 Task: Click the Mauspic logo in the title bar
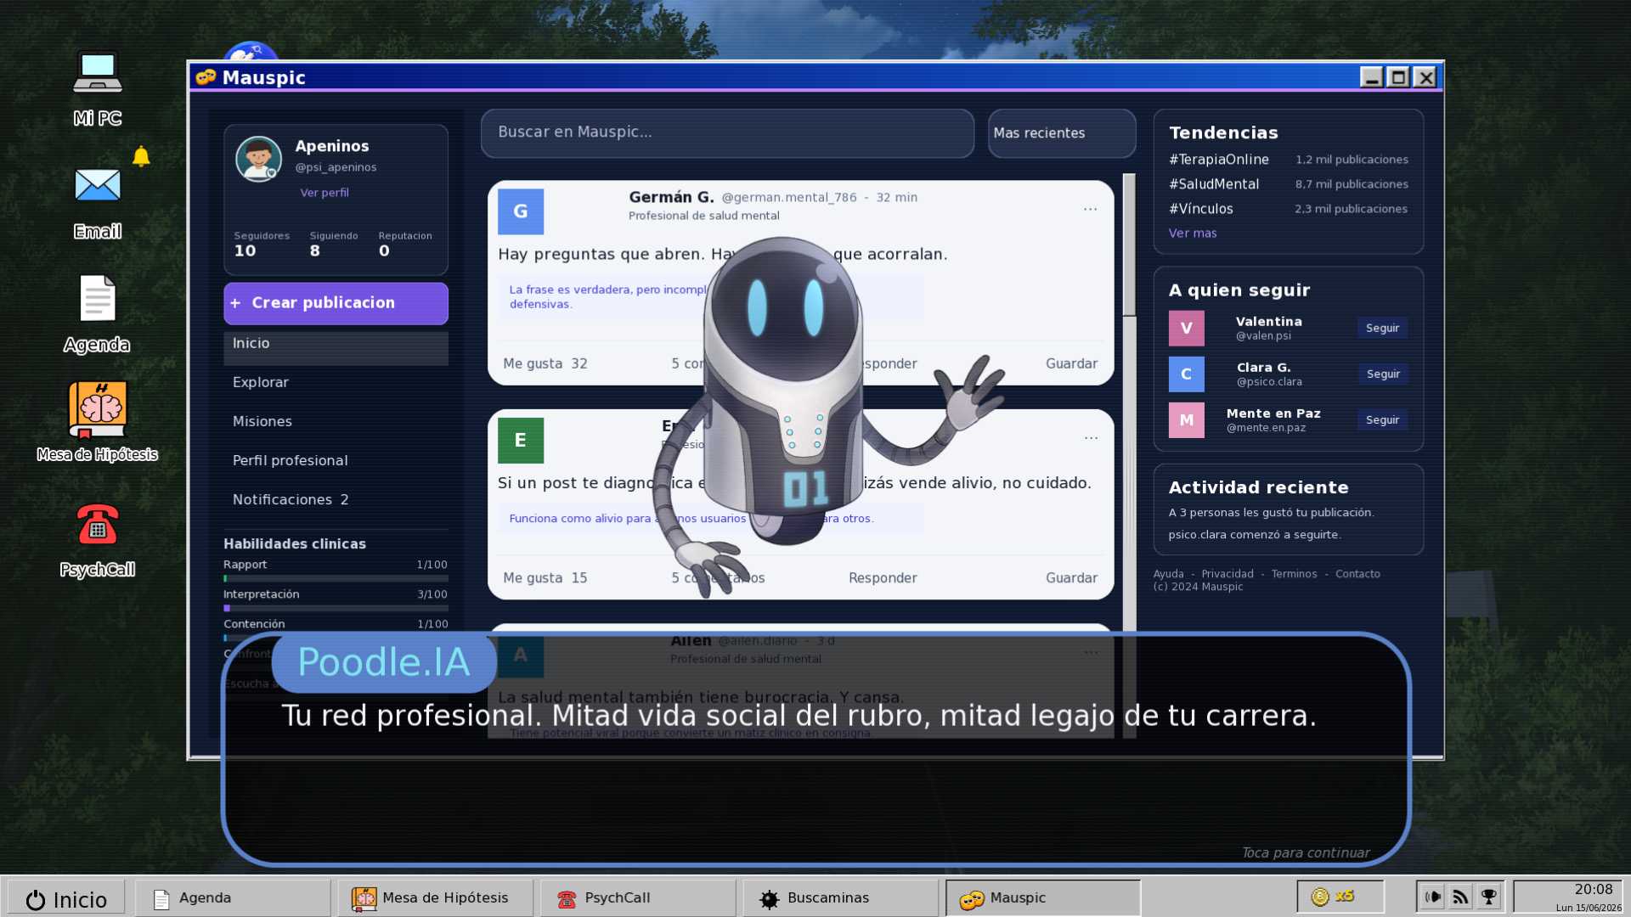point(206,77)
